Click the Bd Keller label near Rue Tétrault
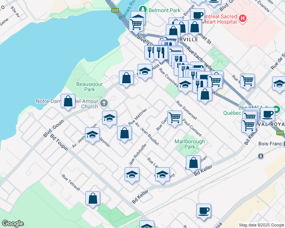The width and height of the screenshot is (285, 228). point(140,196)
